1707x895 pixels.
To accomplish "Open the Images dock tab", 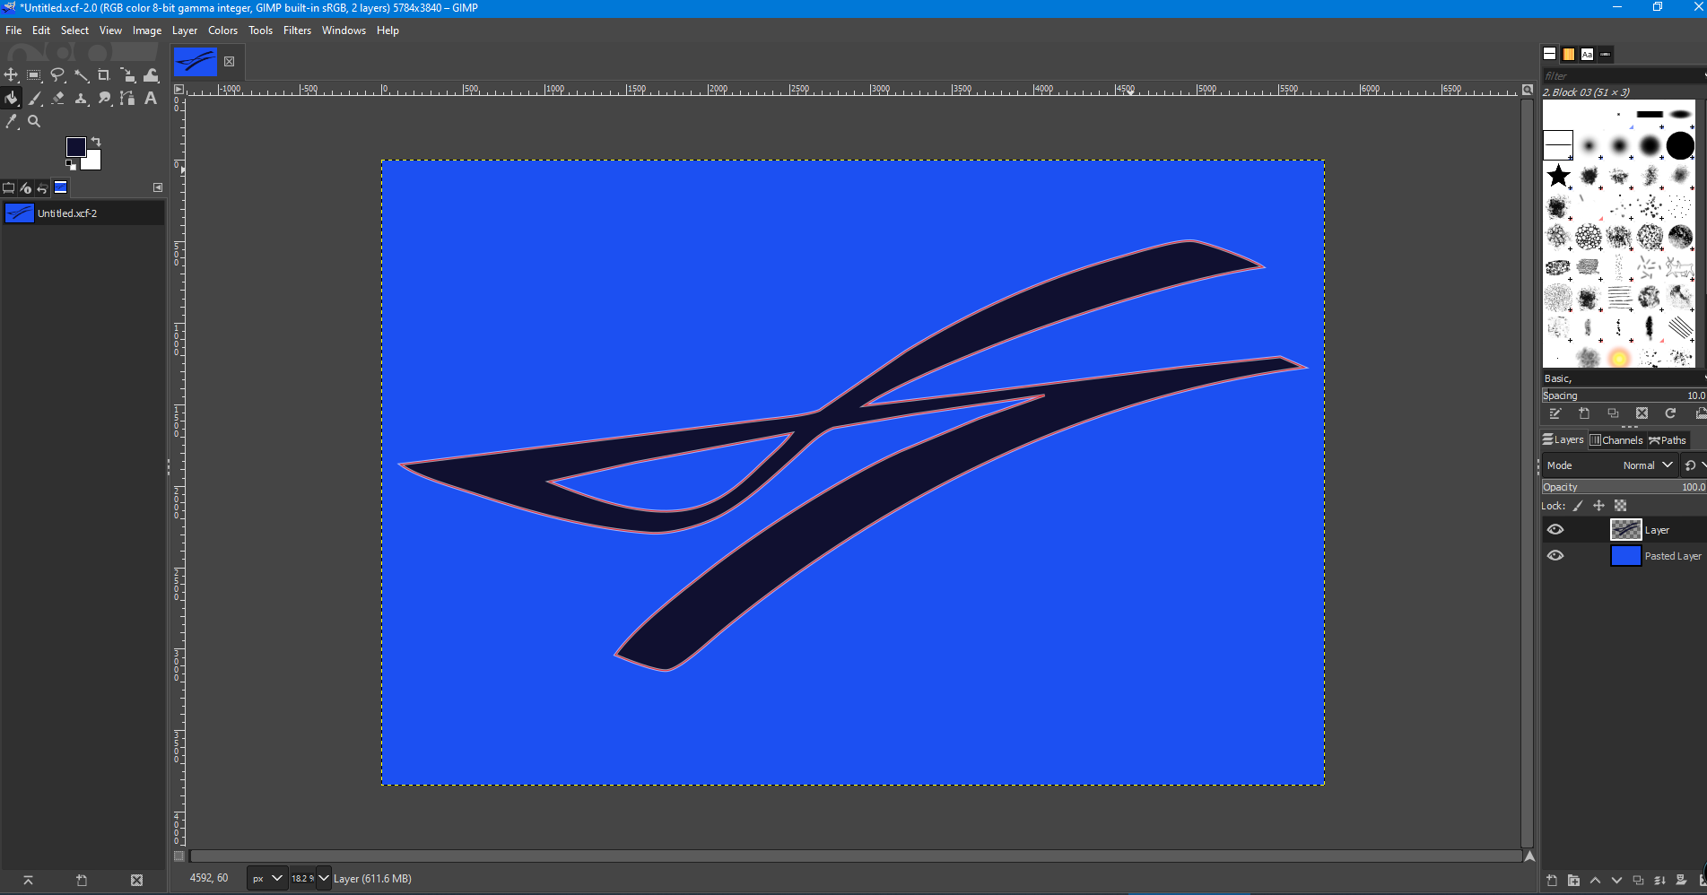I will 60,187.
